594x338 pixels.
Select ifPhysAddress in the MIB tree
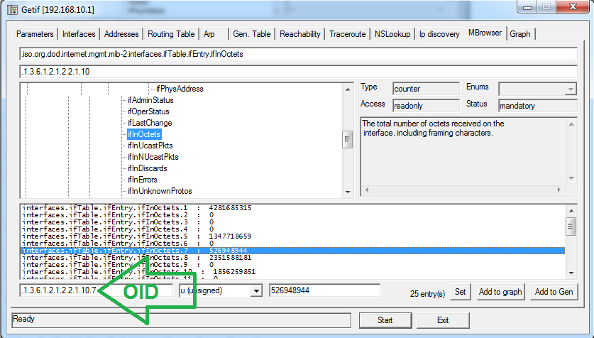coord(180,89)
